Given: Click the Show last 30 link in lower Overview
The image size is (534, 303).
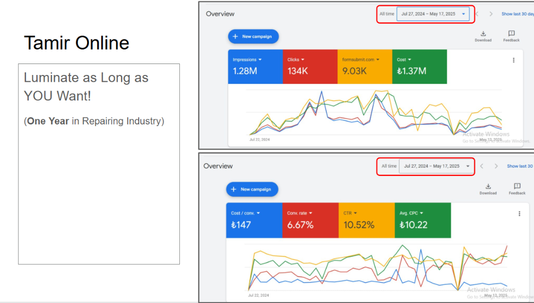Looking at the screenshot, I should 520,166.
